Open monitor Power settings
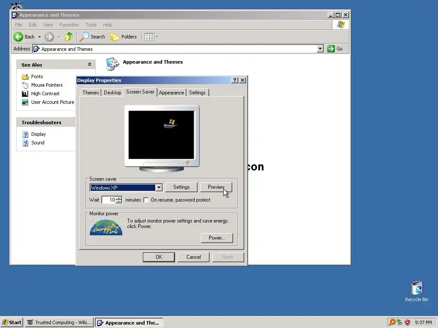Viewport: 438px width, 328px height. (x=217, y=238)
